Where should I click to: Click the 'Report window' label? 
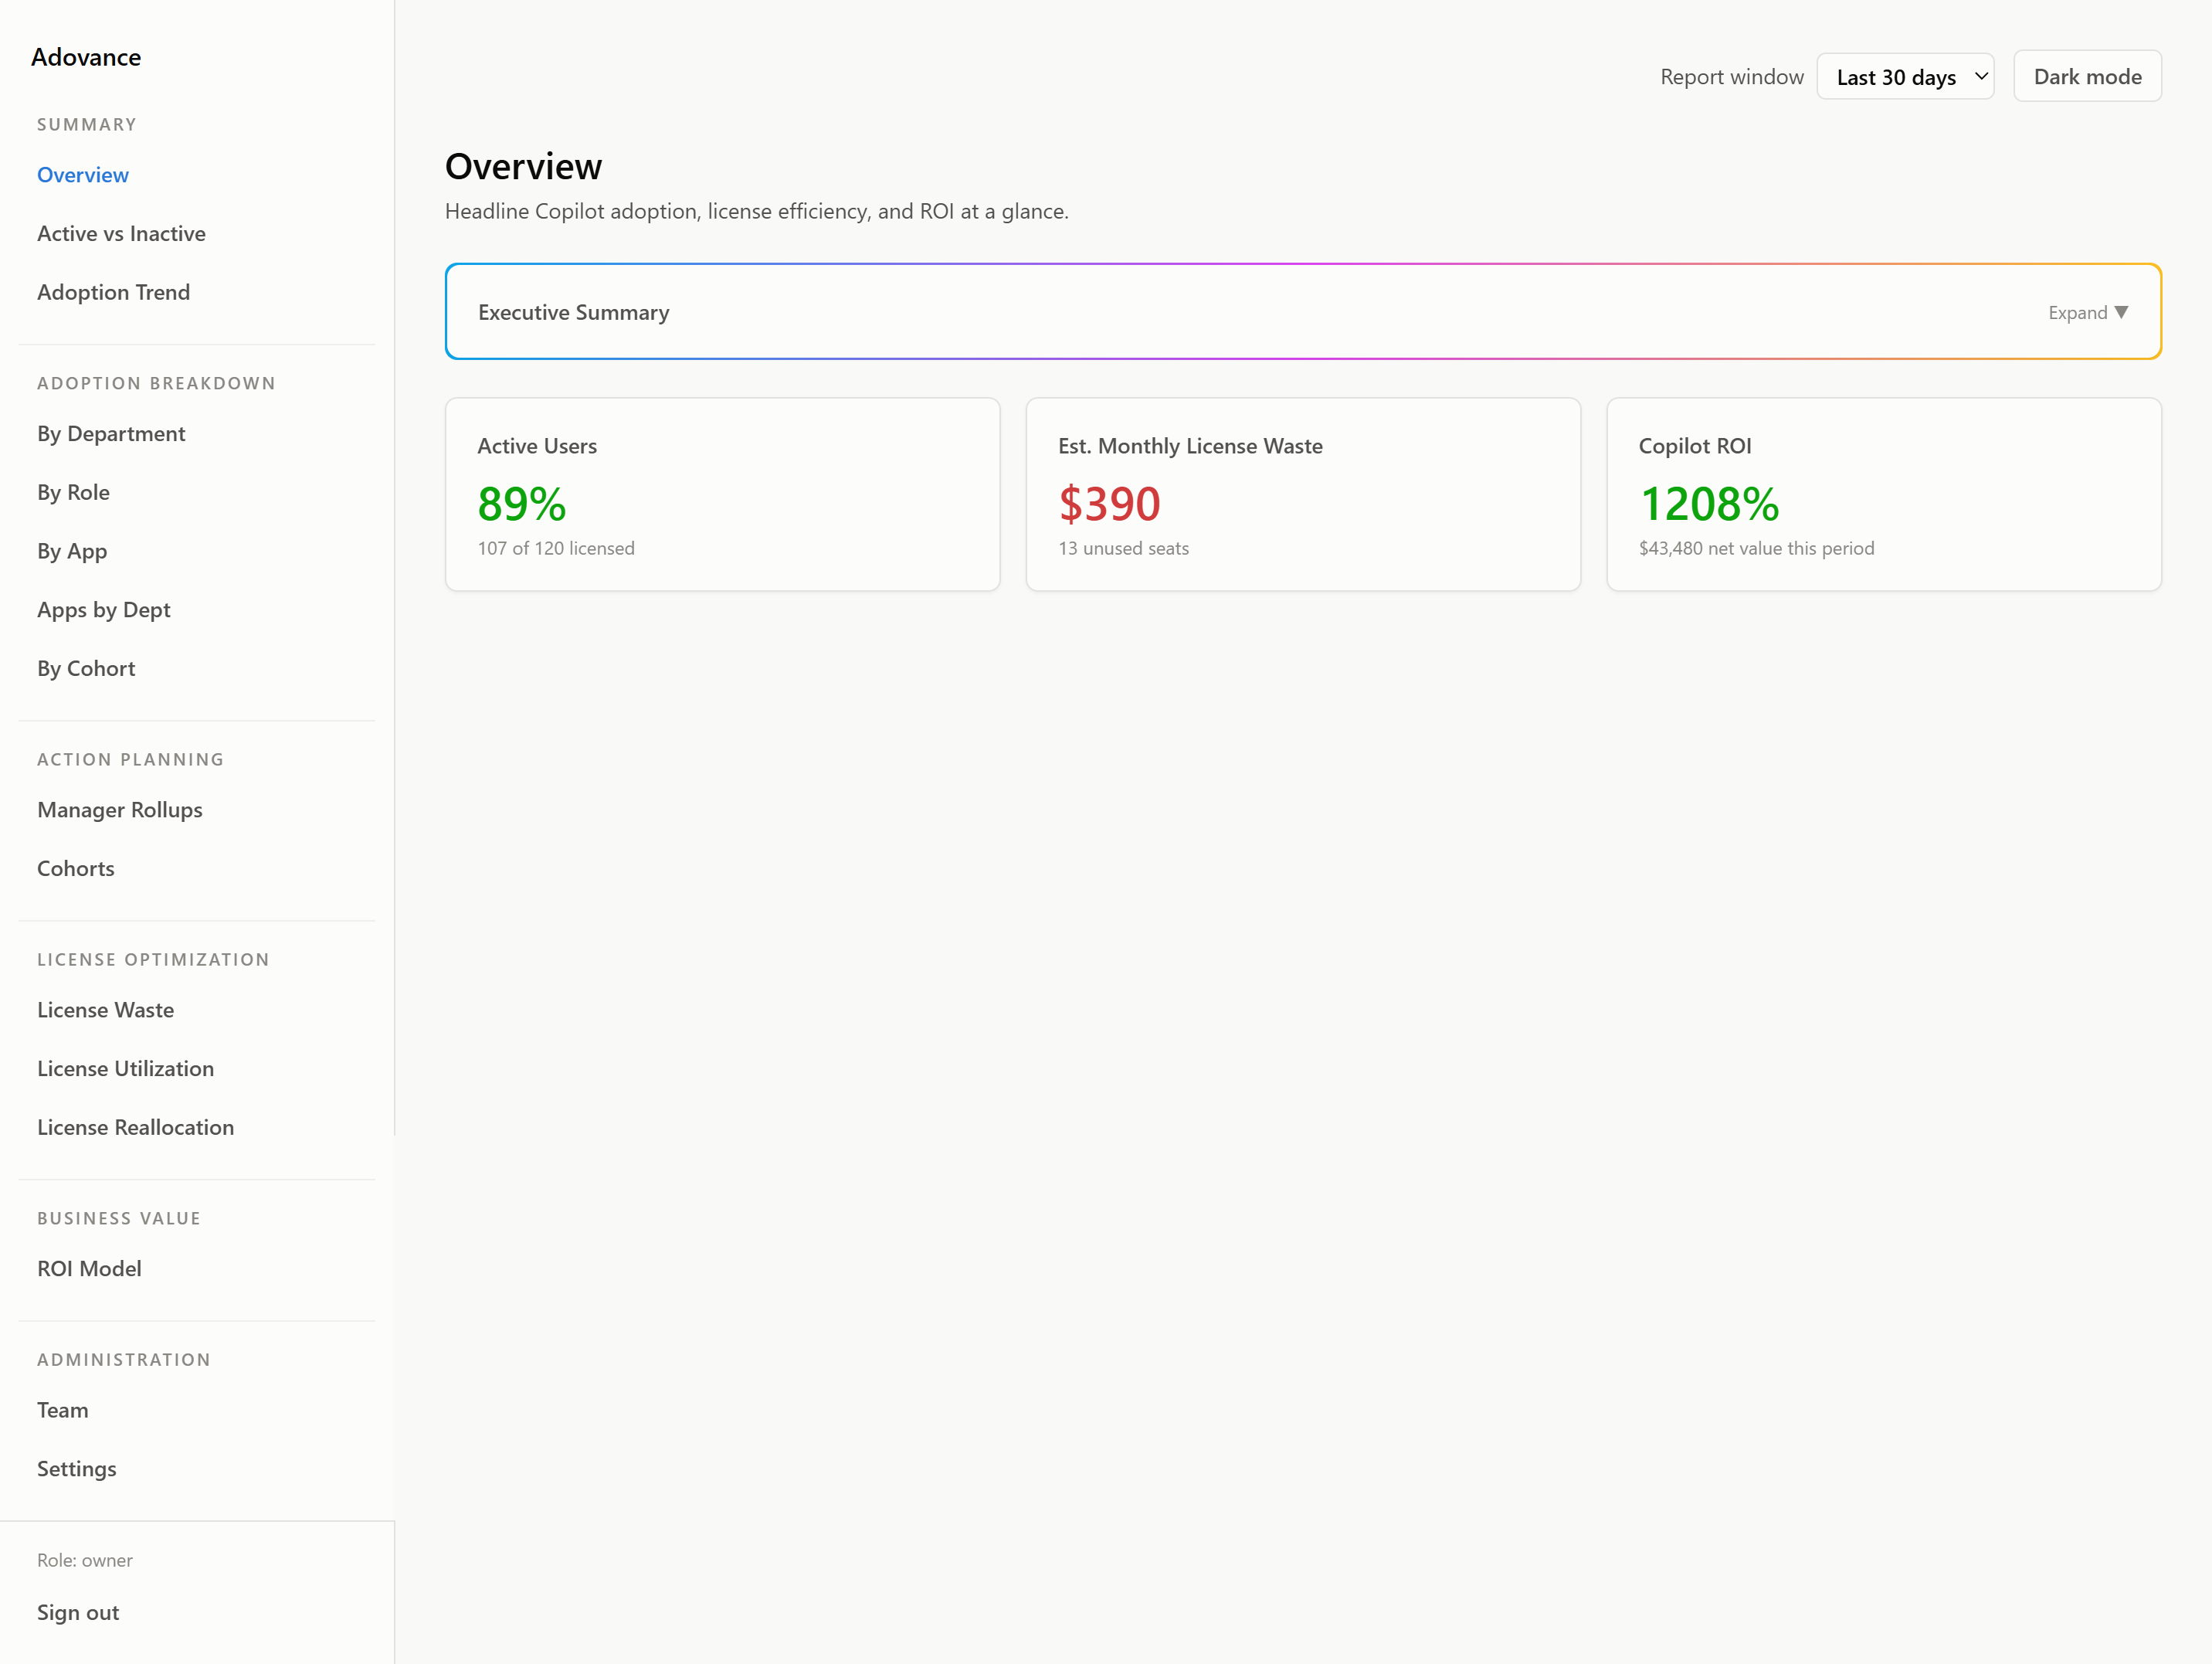point(1732,77)
